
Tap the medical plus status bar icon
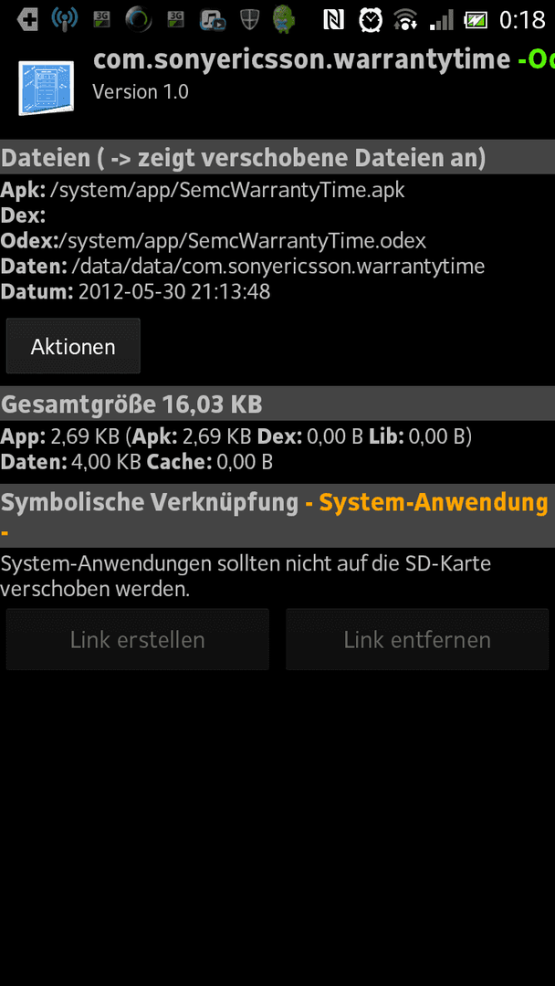pos(27,20)
